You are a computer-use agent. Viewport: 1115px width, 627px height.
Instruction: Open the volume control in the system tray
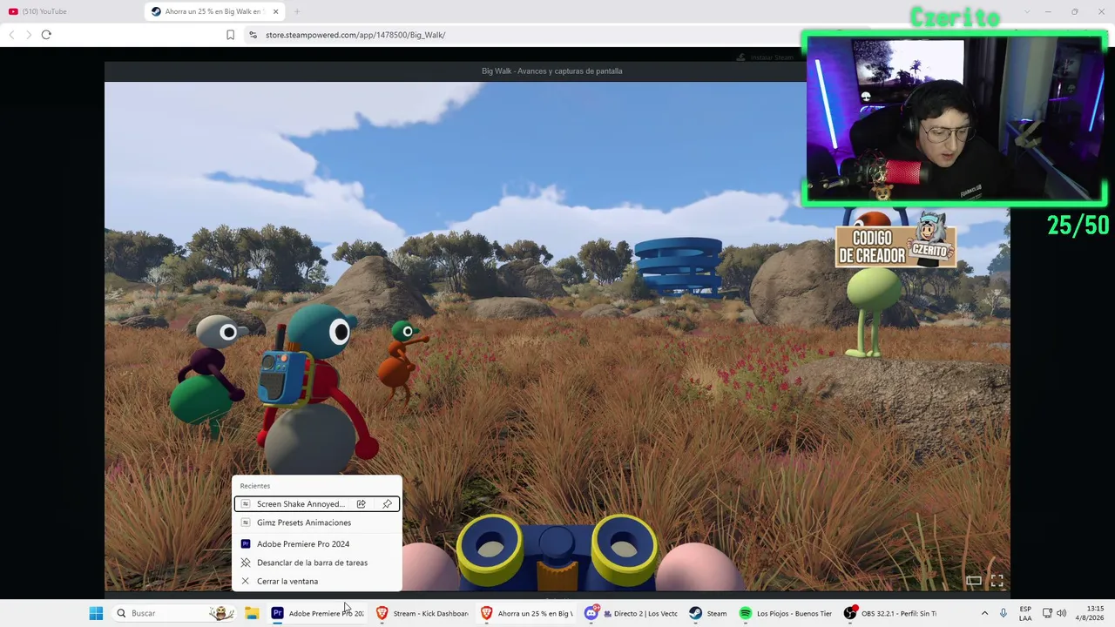pos(1061,613)
